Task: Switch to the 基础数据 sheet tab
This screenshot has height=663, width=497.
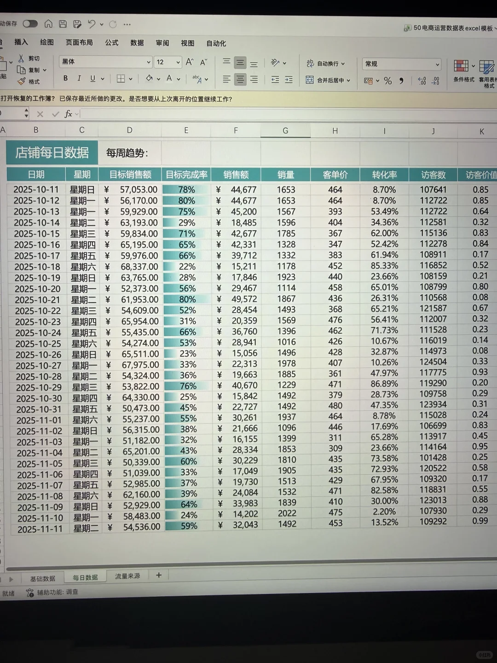Action: tap(43, 578)
